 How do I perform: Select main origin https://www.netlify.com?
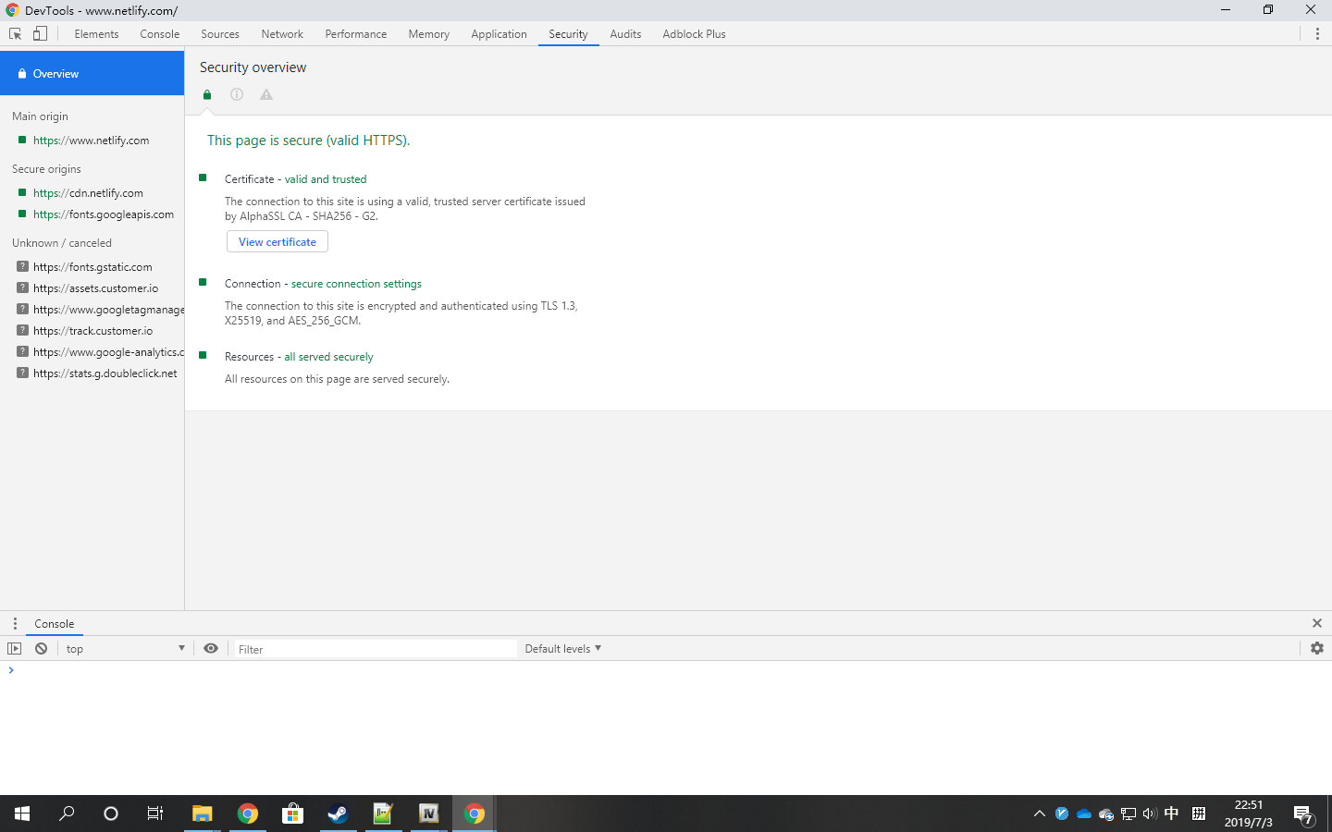92,141
